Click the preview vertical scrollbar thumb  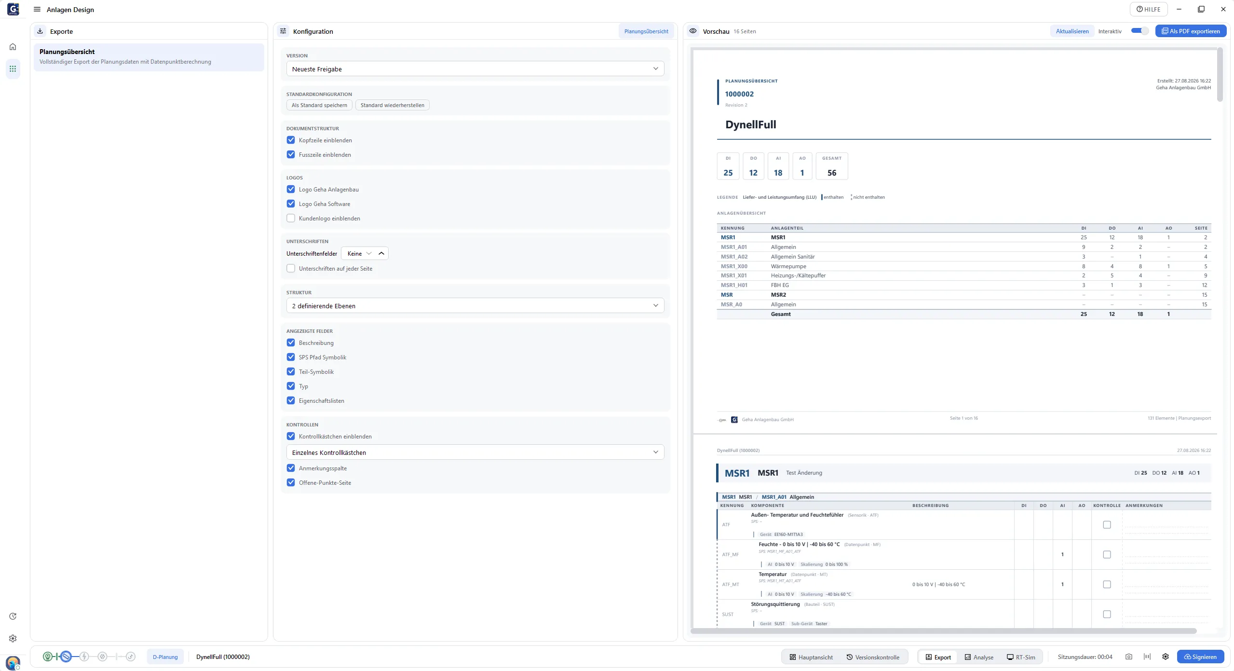1220,75
